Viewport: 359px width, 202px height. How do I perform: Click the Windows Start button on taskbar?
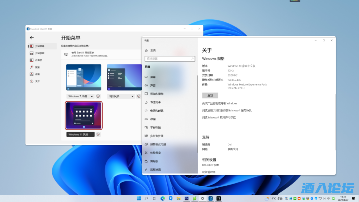tap(138, 198)
